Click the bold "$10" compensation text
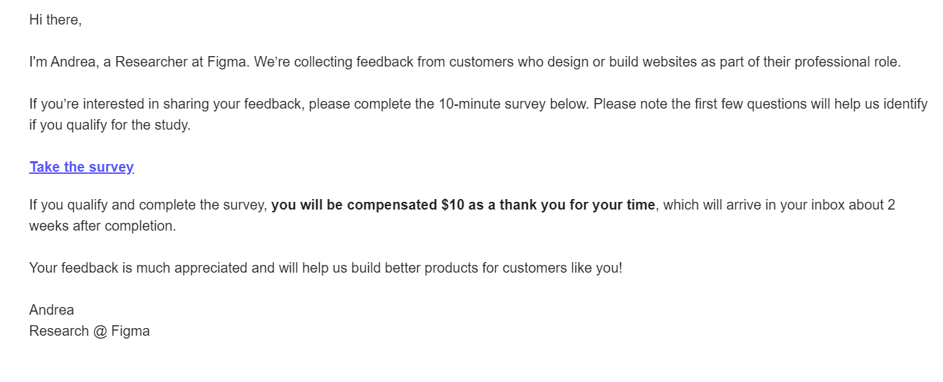 click(453, 205)
